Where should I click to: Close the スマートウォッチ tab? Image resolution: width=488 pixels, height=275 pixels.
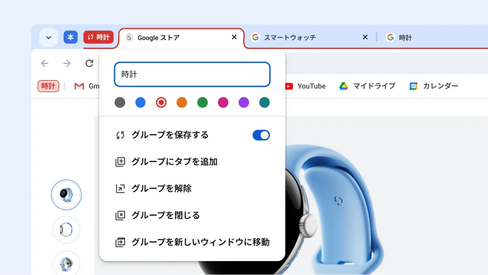point(365,37)
